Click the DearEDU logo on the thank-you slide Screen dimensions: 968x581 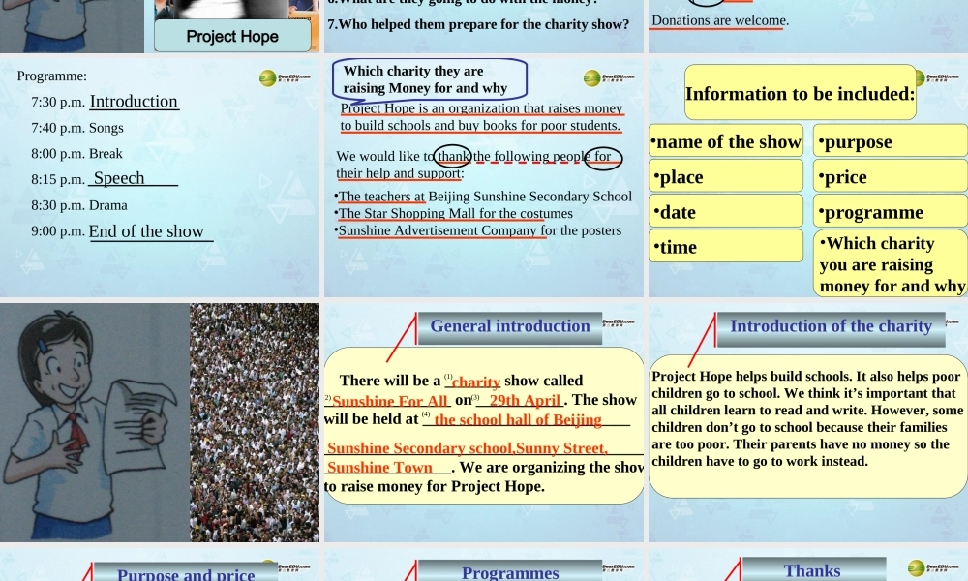coord(609,77)
